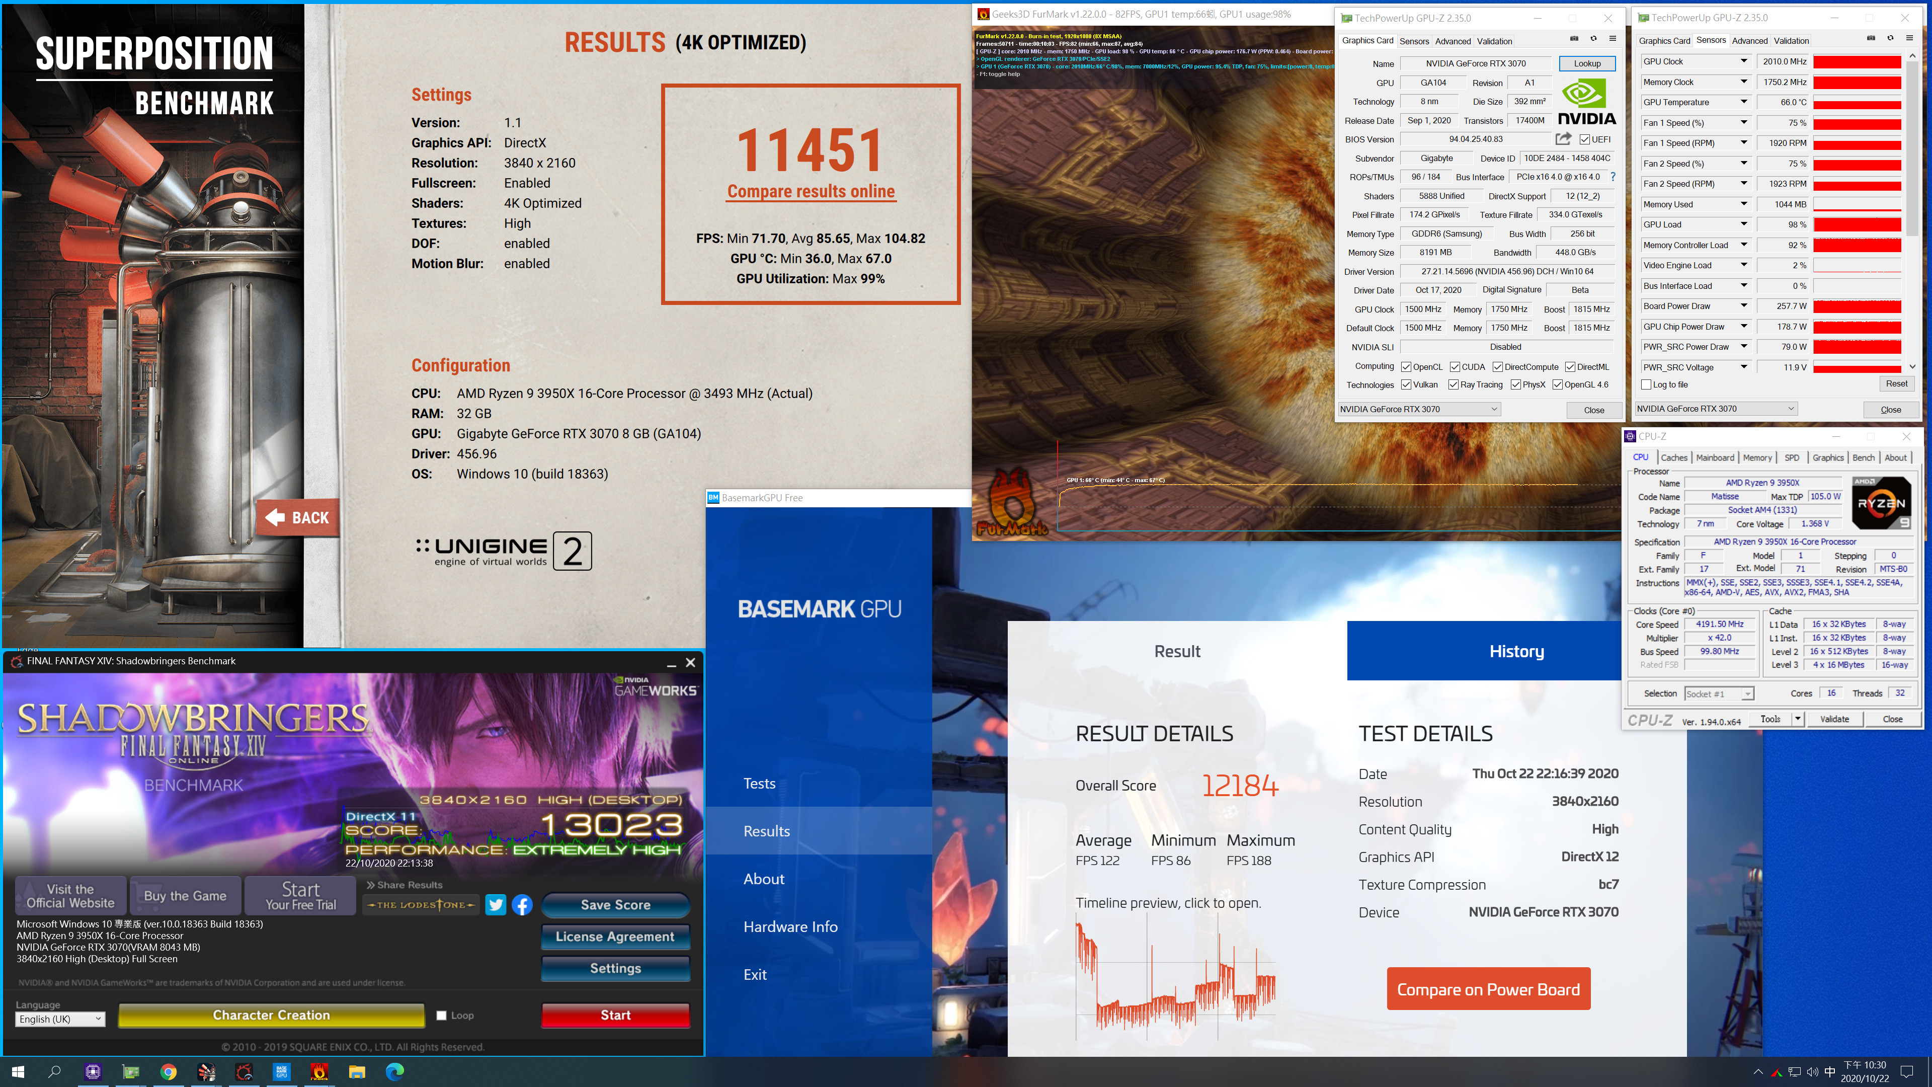Open the Bench tab in CPU-Z
The image size is (1932, 1087).
(1863, 457)
